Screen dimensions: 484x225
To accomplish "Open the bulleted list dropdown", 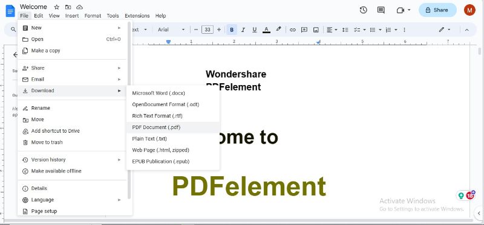I will coord(376,30).
